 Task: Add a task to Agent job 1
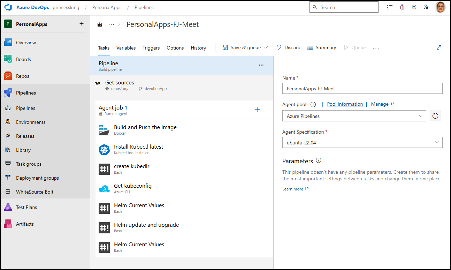(x=258, y=110)
